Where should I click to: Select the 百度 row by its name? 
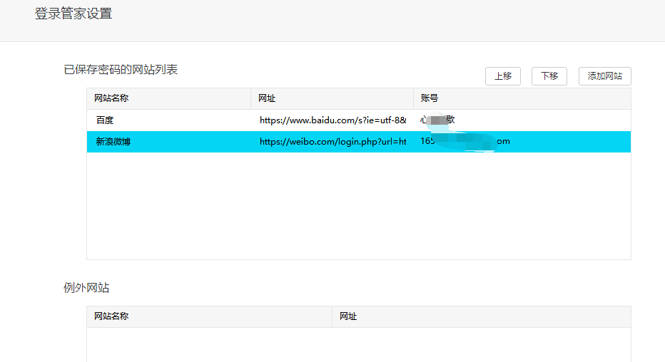(105, 120)
